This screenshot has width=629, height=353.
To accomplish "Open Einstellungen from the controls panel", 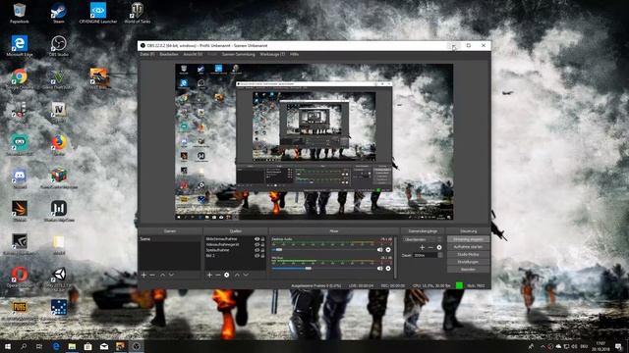I will [468, 262].
